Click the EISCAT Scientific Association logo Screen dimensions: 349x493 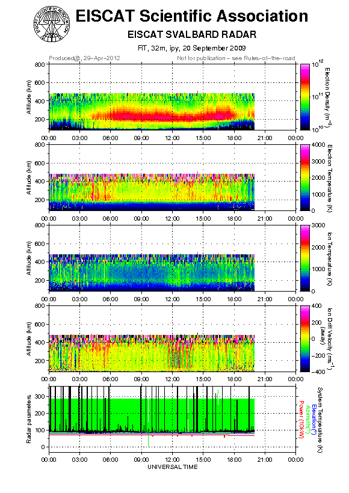[x=52, y=25]
